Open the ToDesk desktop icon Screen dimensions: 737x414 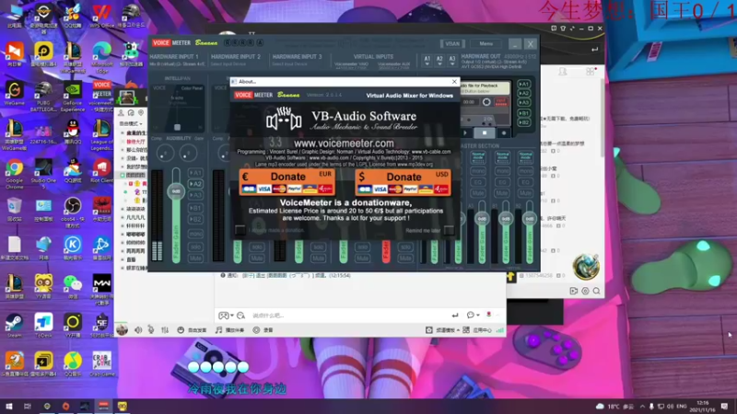tap(43, 326)
